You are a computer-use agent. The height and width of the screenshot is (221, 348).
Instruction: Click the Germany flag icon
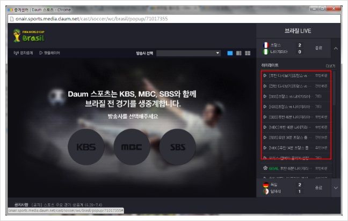pyautogui.click(x=266, y=185)
